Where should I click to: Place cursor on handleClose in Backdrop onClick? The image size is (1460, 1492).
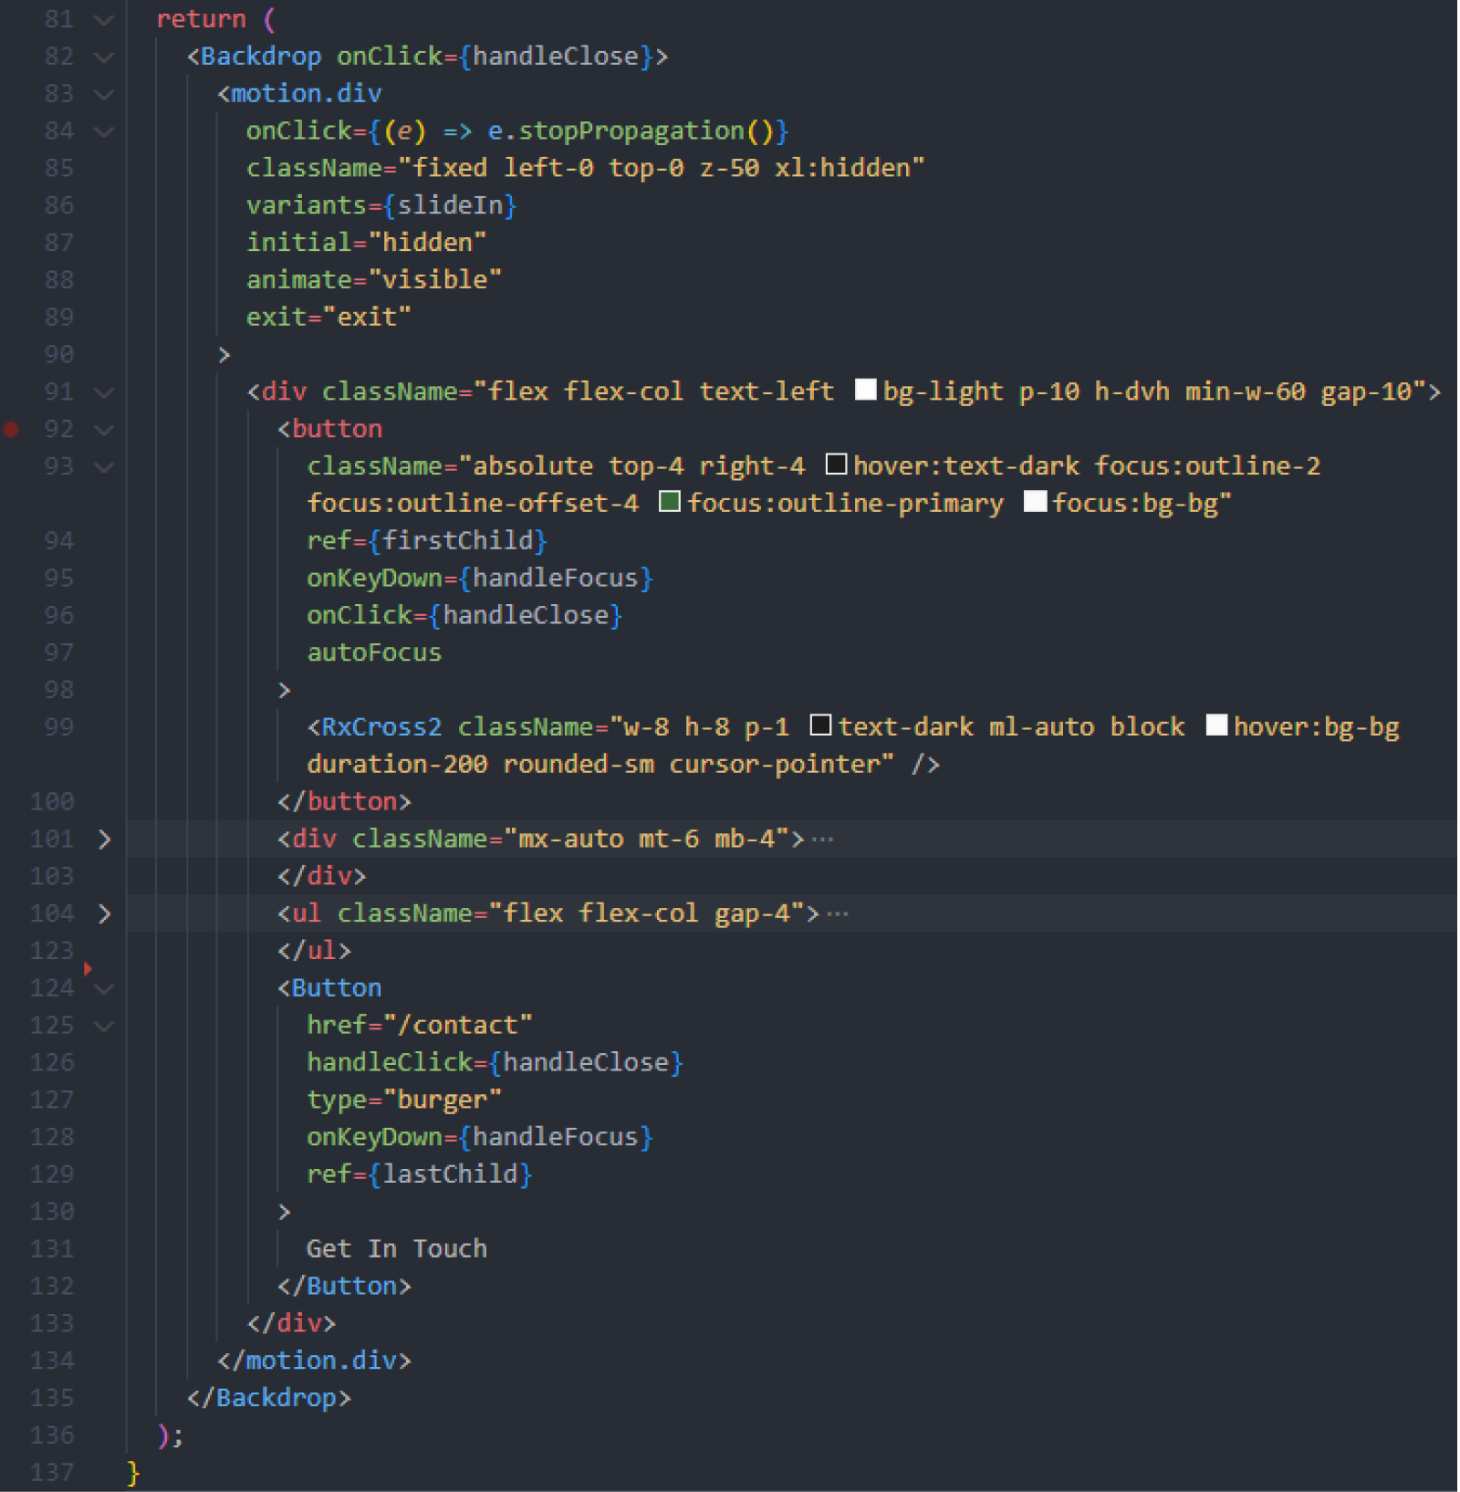coord(556,57)
